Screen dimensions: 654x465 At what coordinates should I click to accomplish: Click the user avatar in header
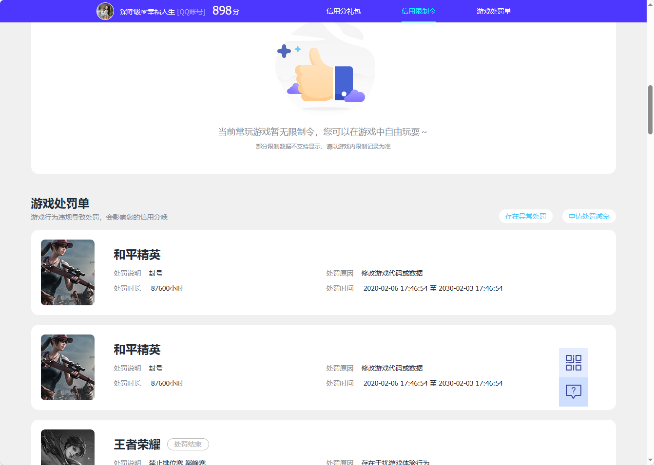(105, 11)
